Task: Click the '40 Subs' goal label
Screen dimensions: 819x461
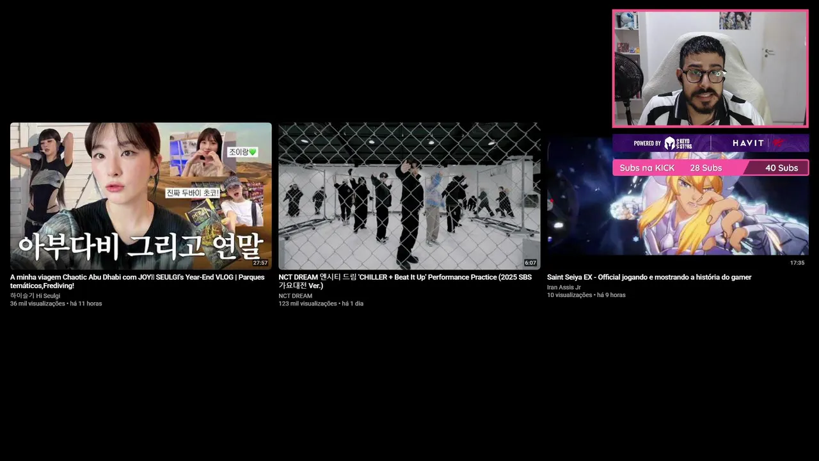Action: click(781, 168)
